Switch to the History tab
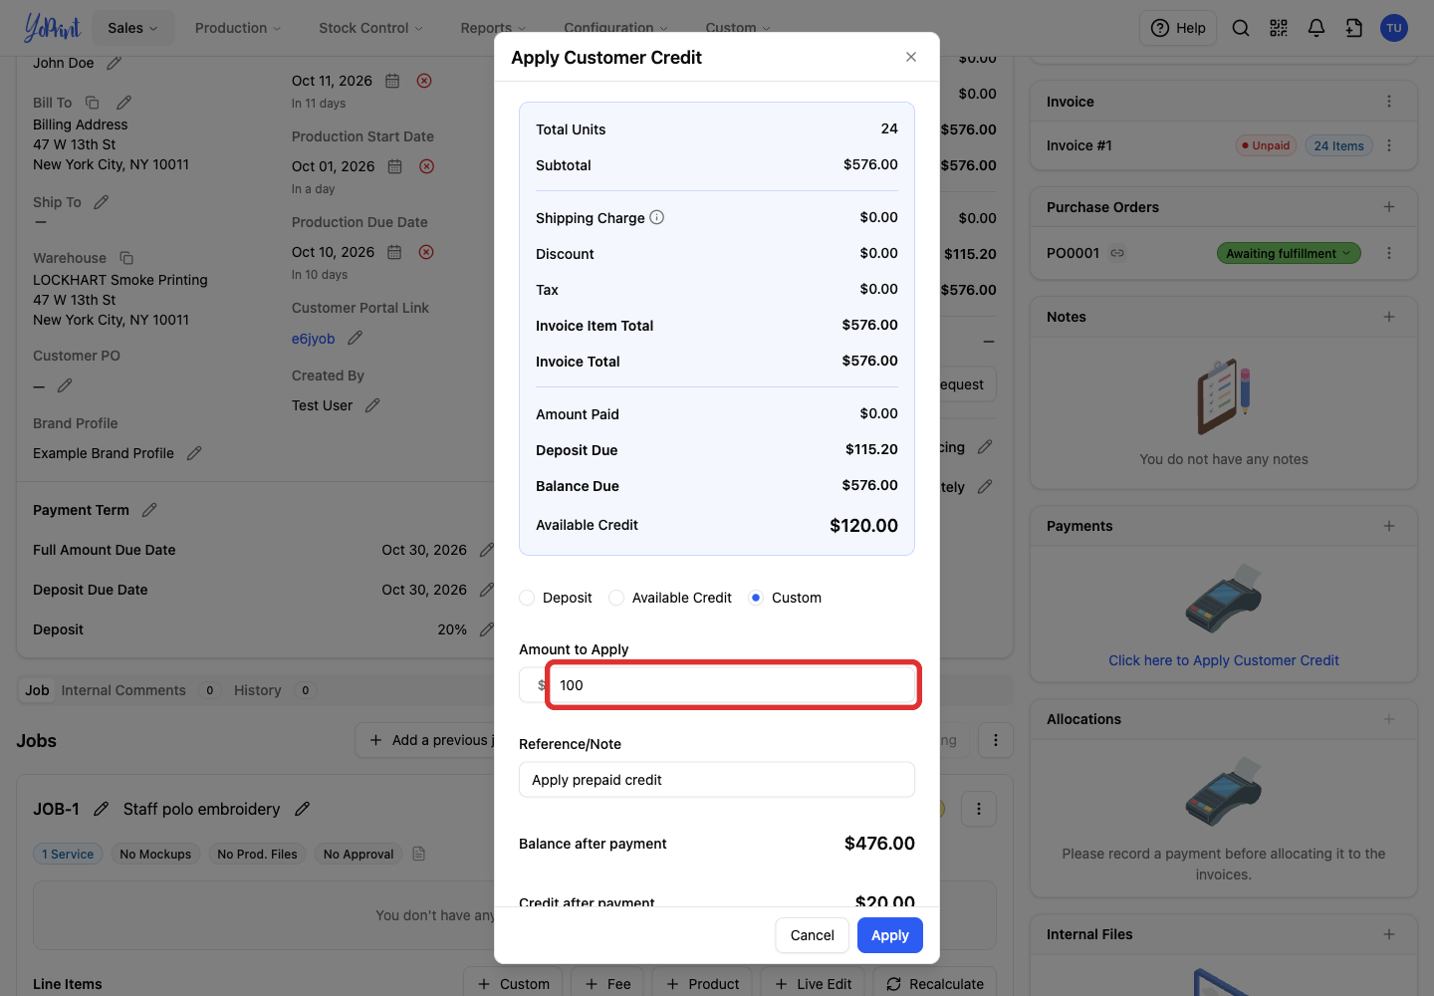The height and width of the screenshot is (996, 1434). (258, 690)
